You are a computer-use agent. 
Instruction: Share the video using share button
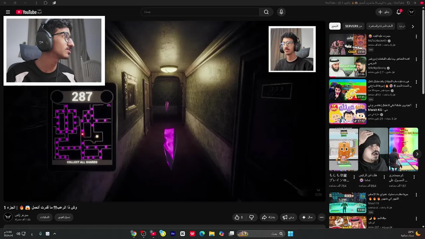[x=269, y=217]
